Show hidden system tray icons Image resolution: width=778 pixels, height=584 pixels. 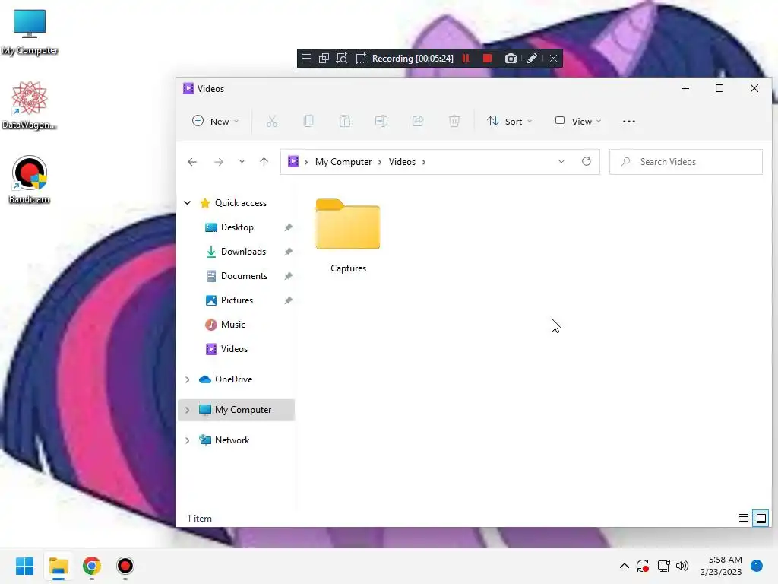[625, 566]
